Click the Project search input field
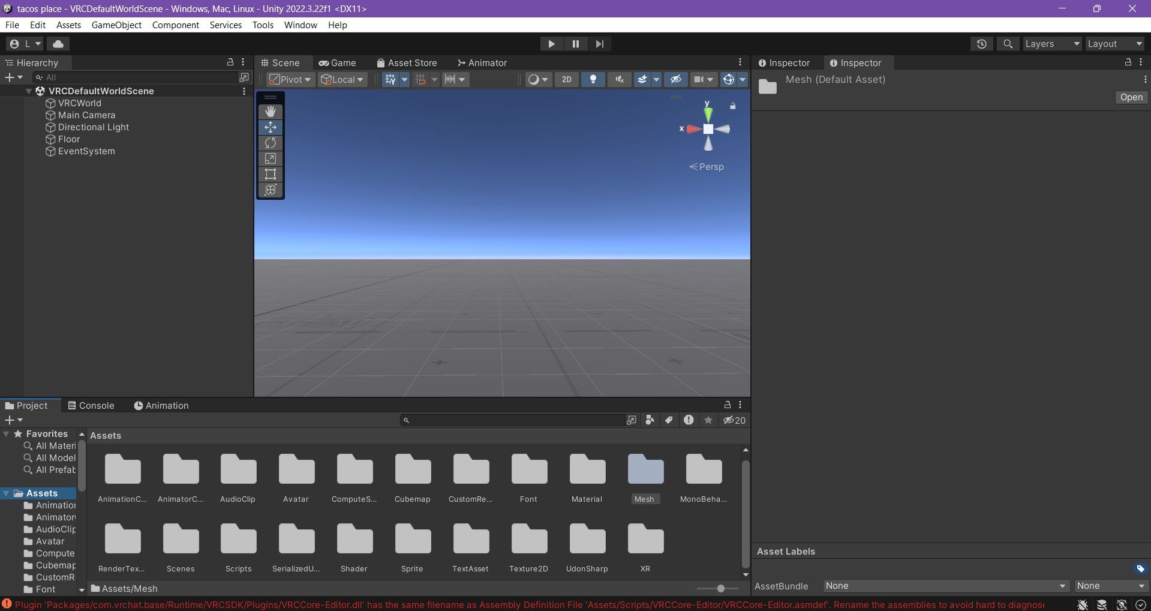Viewport: 1151px width, 611px height. pyautogui.click(x=513, y=420)
